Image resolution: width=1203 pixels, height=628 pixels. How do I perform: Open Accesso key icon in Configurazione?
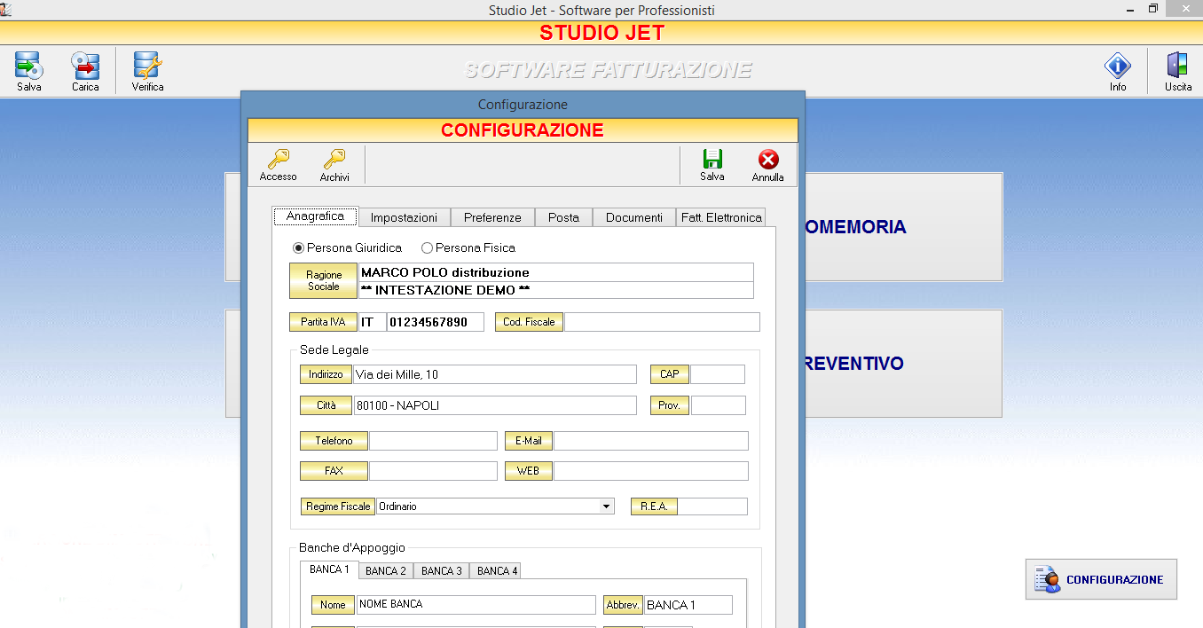coord(279,165)
